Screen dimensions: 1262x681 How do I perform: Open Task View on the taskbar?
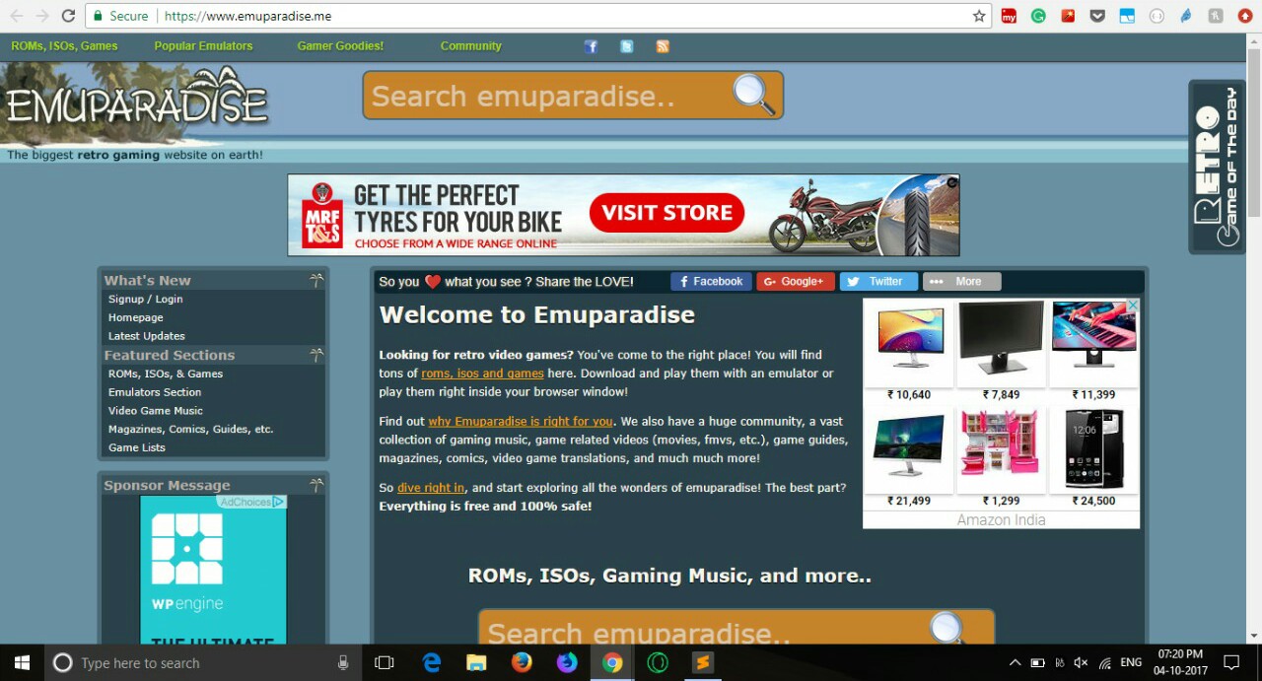point(385,662)
